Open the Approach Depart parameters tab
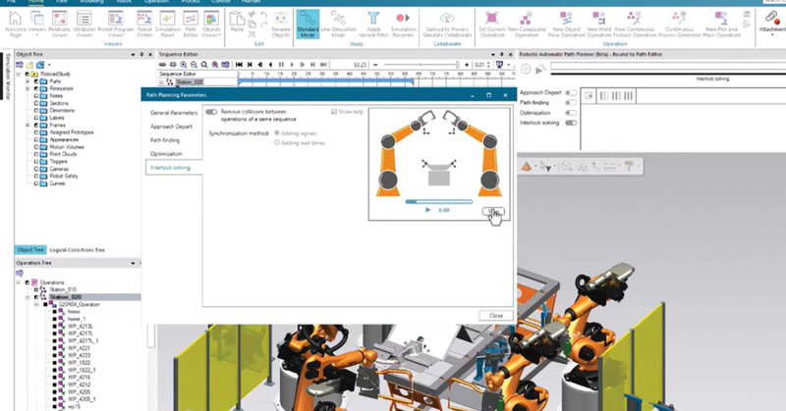 171,127
